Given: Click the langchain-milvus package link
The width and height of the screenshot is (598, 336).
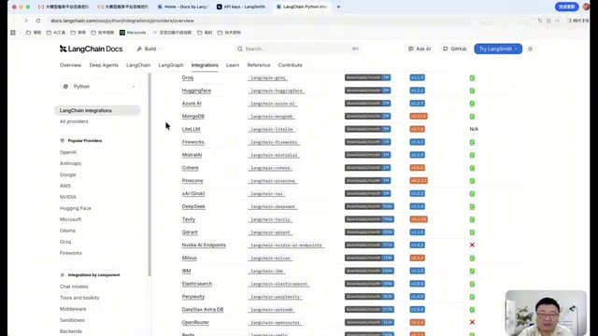Looking at the screenshot, I should point(270,259).
